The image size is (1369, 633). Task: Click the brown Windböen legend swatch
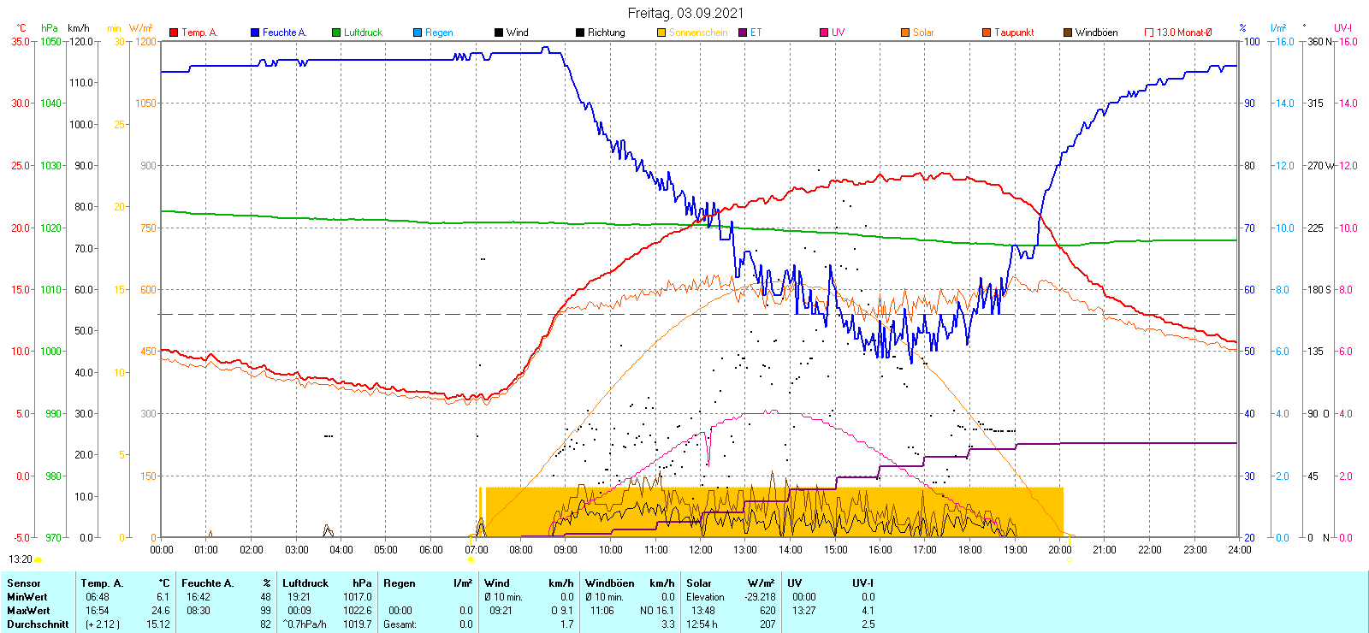(1068, 33)
